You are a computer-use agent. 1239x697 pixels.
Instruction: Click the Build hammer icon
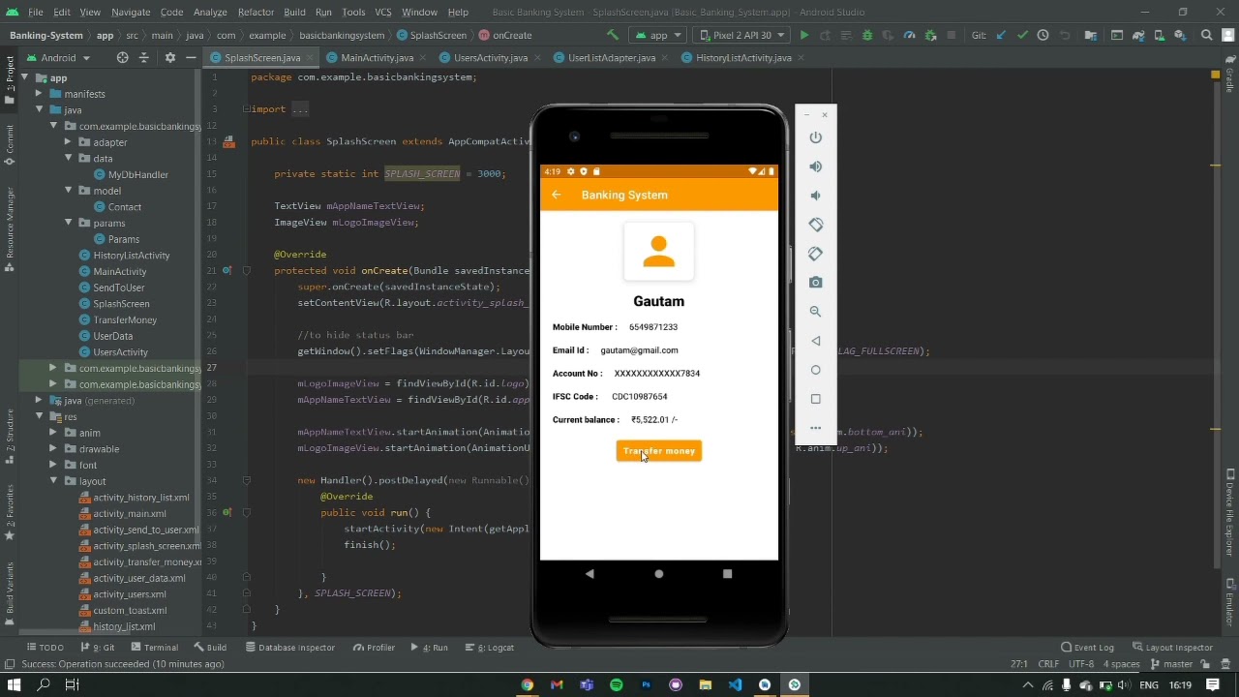612,35
